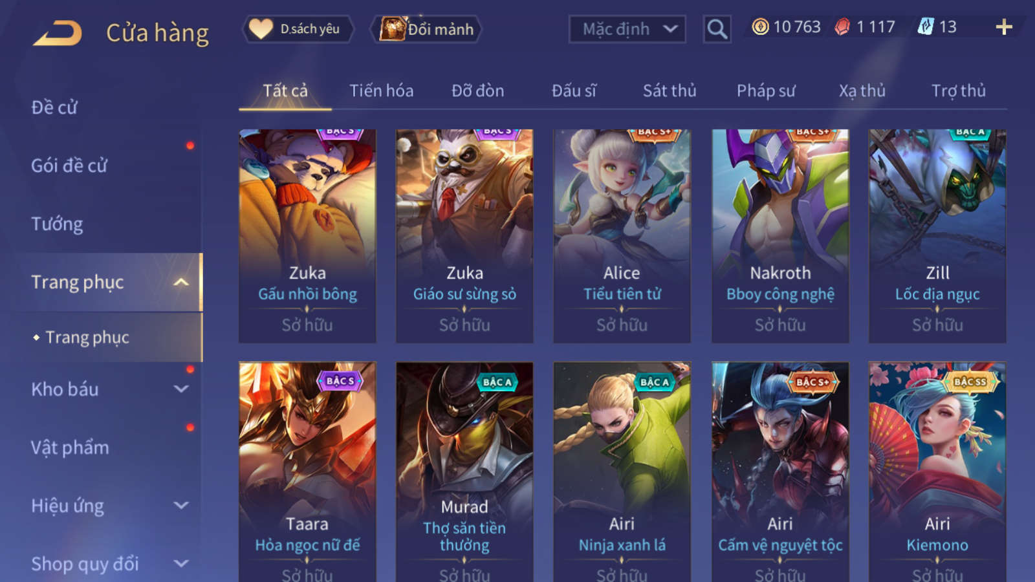1035x582 pixels.
Task: Click the heart icon for D.sách yêu
Action: [x=261, y=29]
